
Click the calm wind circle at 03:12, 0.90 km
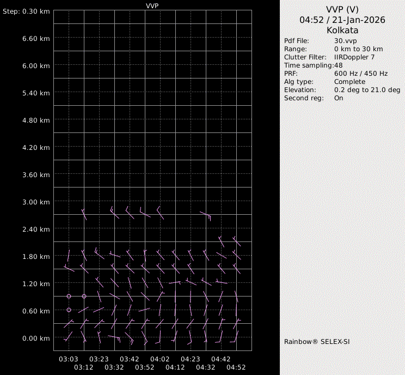click(84, 296)
